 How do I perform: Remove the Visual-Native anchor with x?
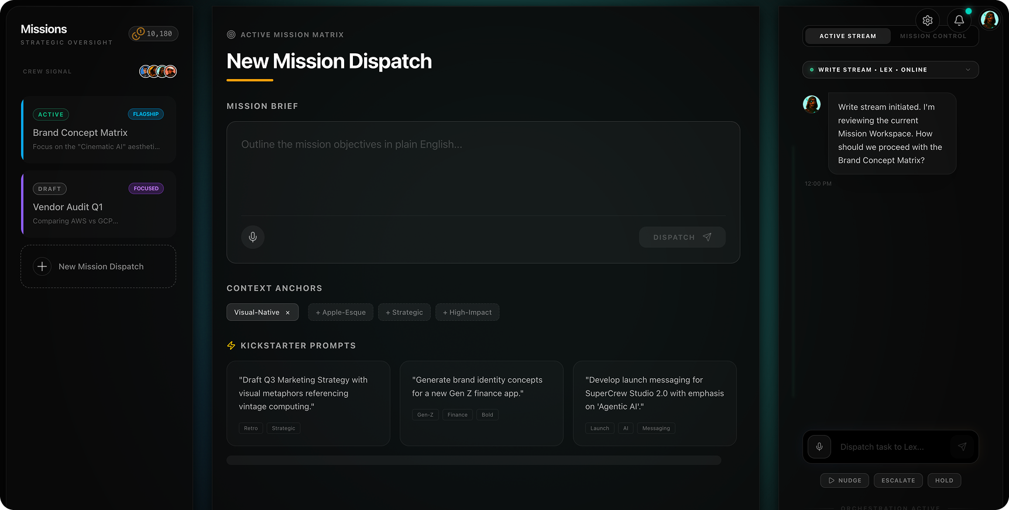(x=288, y=313)
